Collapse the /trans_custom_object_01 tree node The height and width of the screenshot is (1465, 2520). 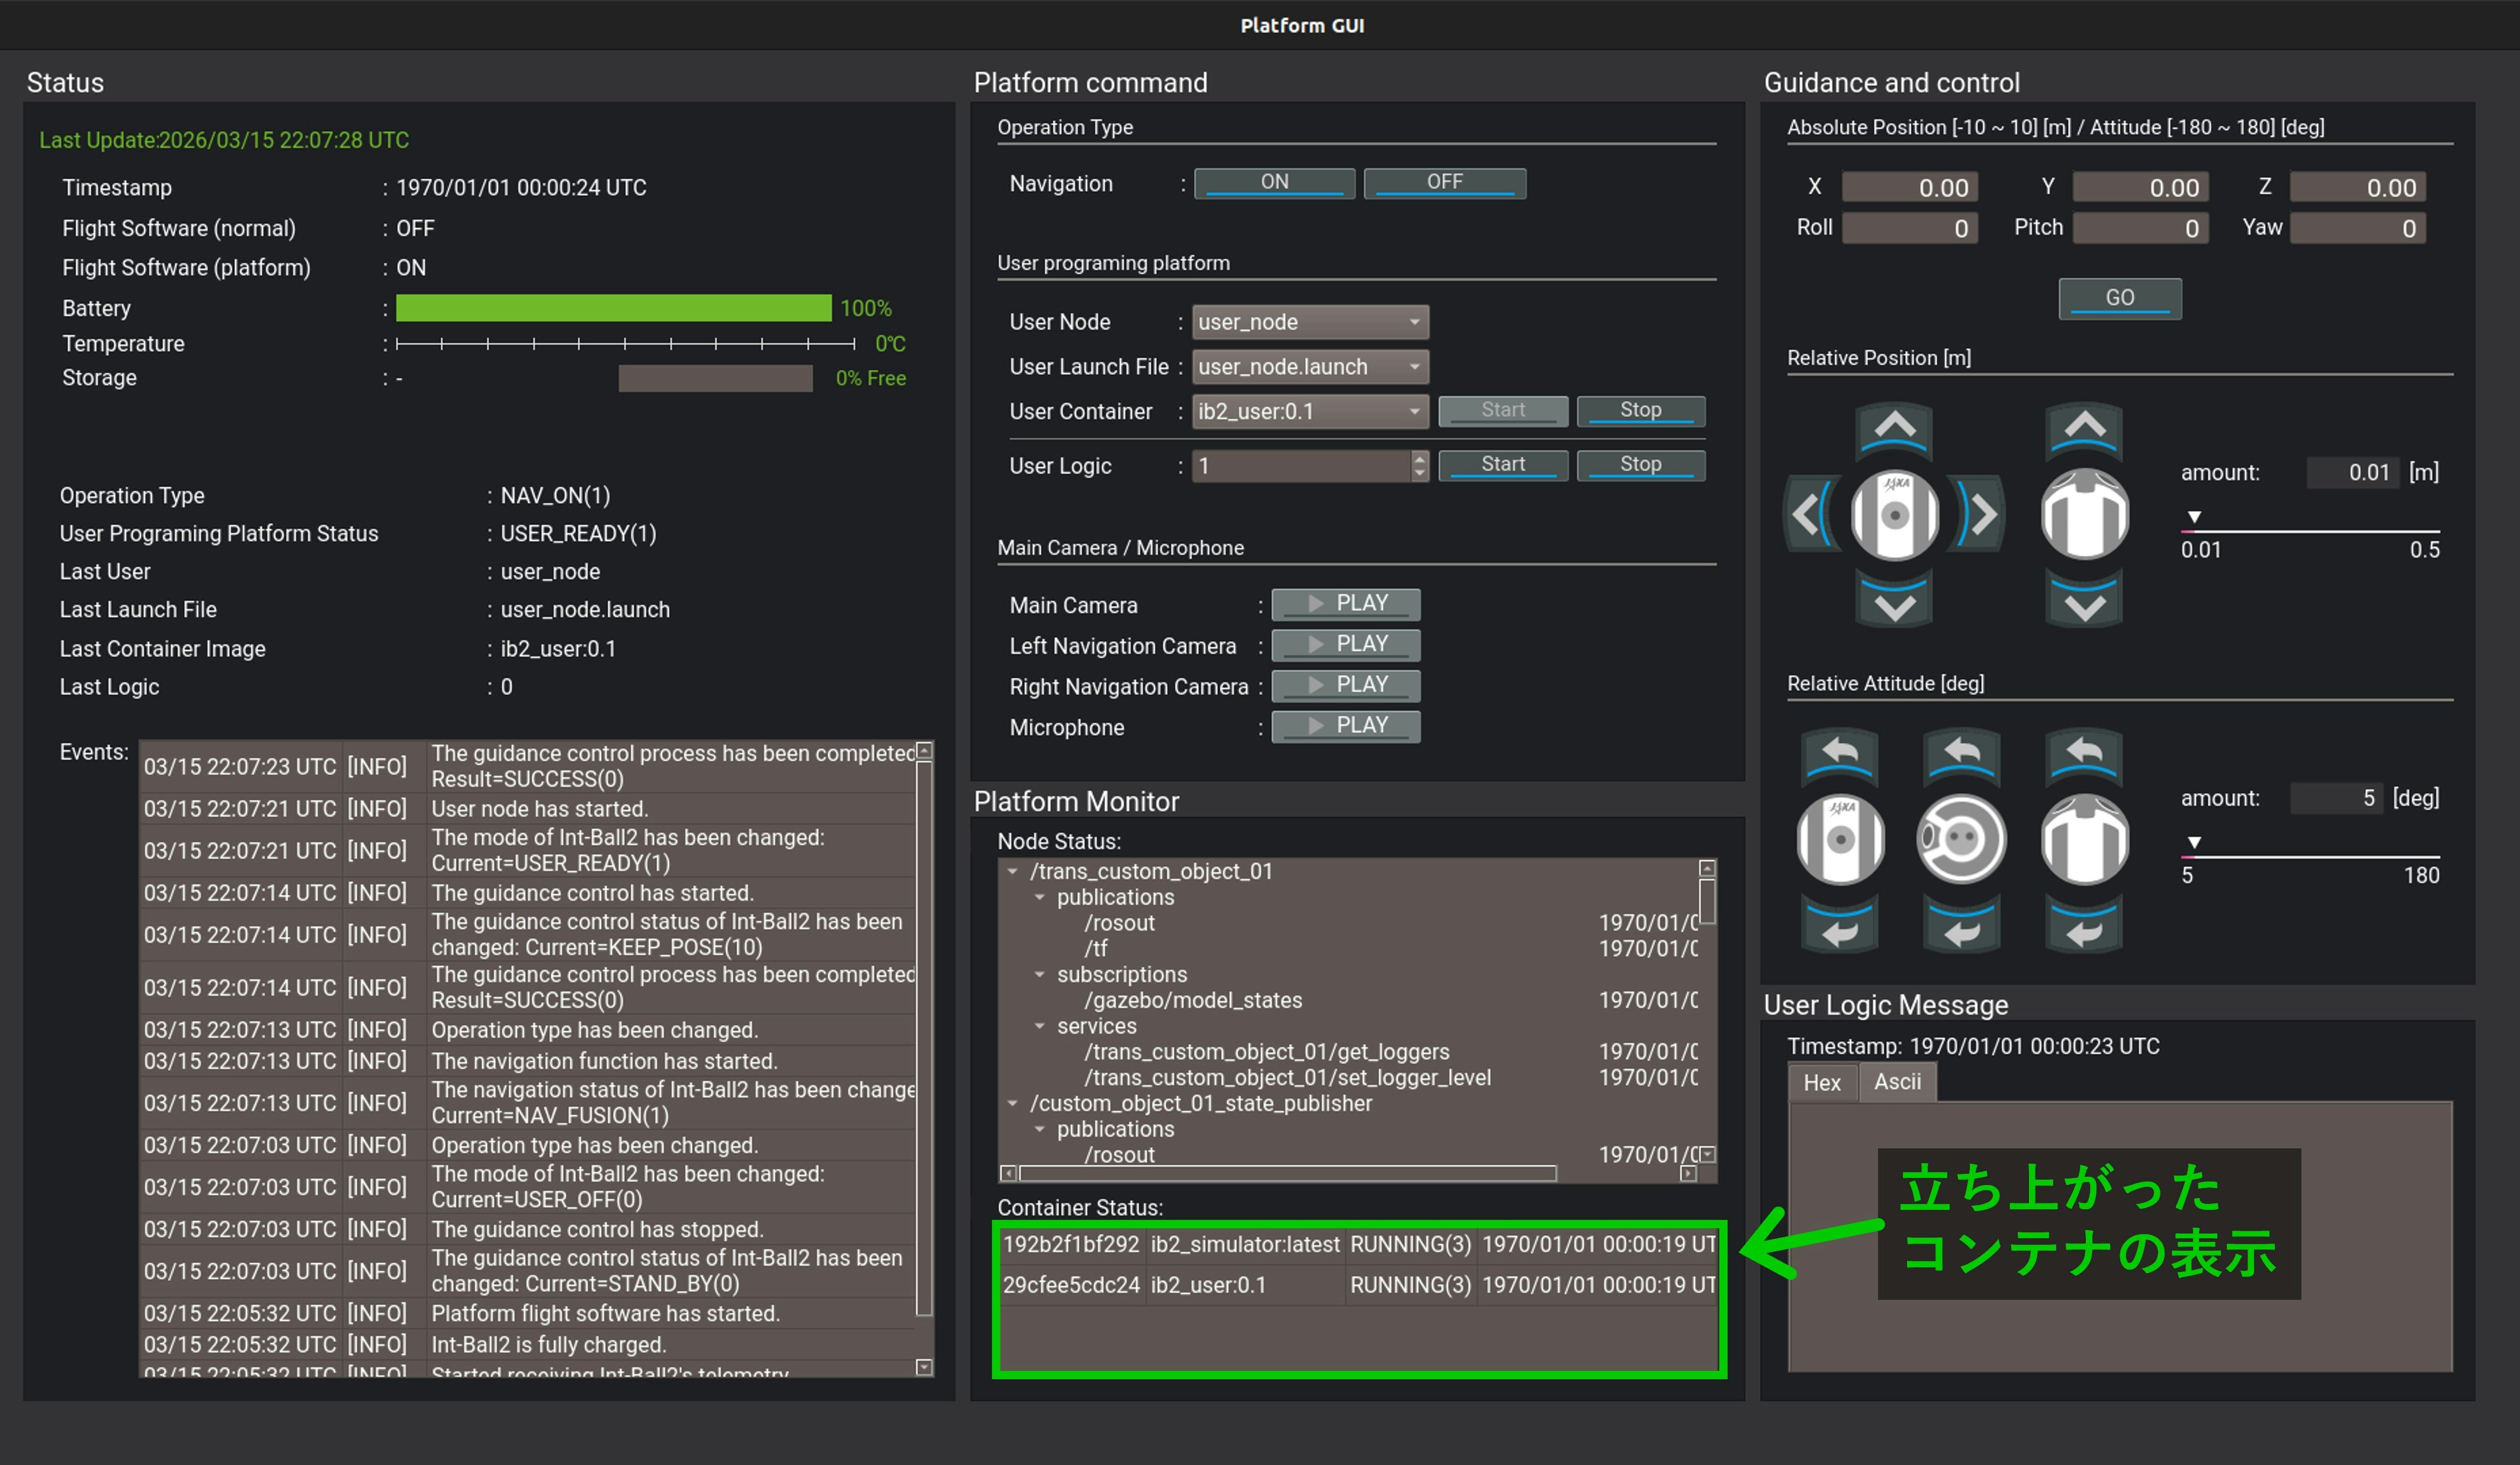(1012, 871)
